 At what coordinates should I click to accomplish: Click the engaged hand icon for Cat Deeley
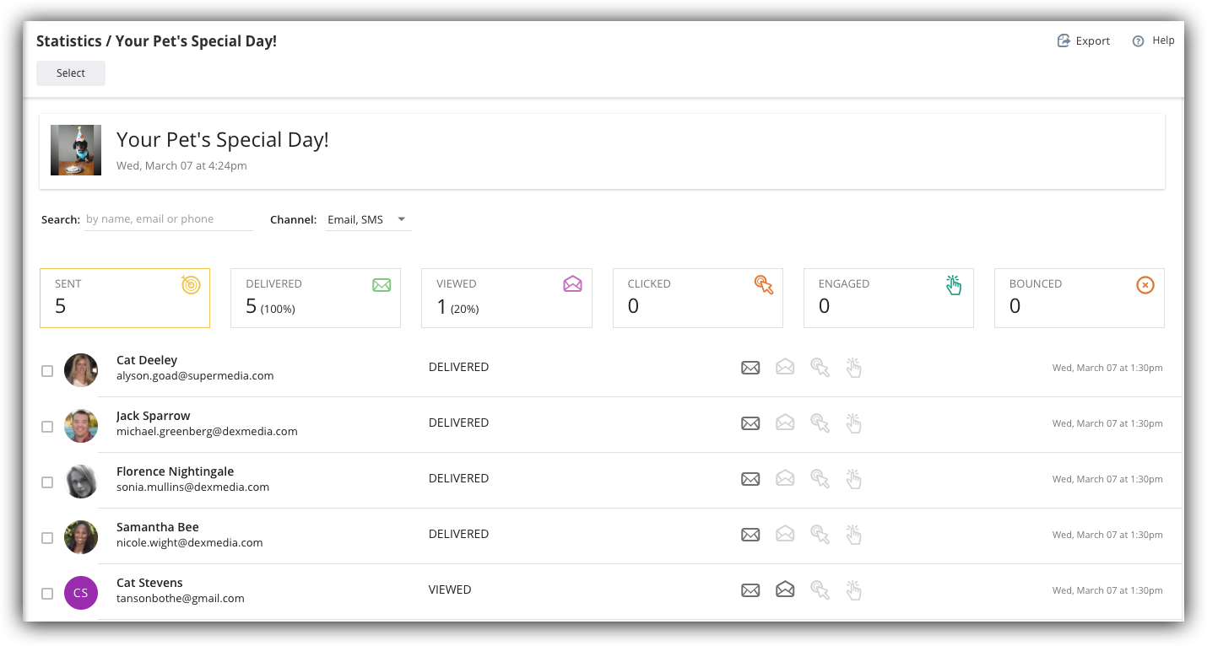[x=853, y=367]
